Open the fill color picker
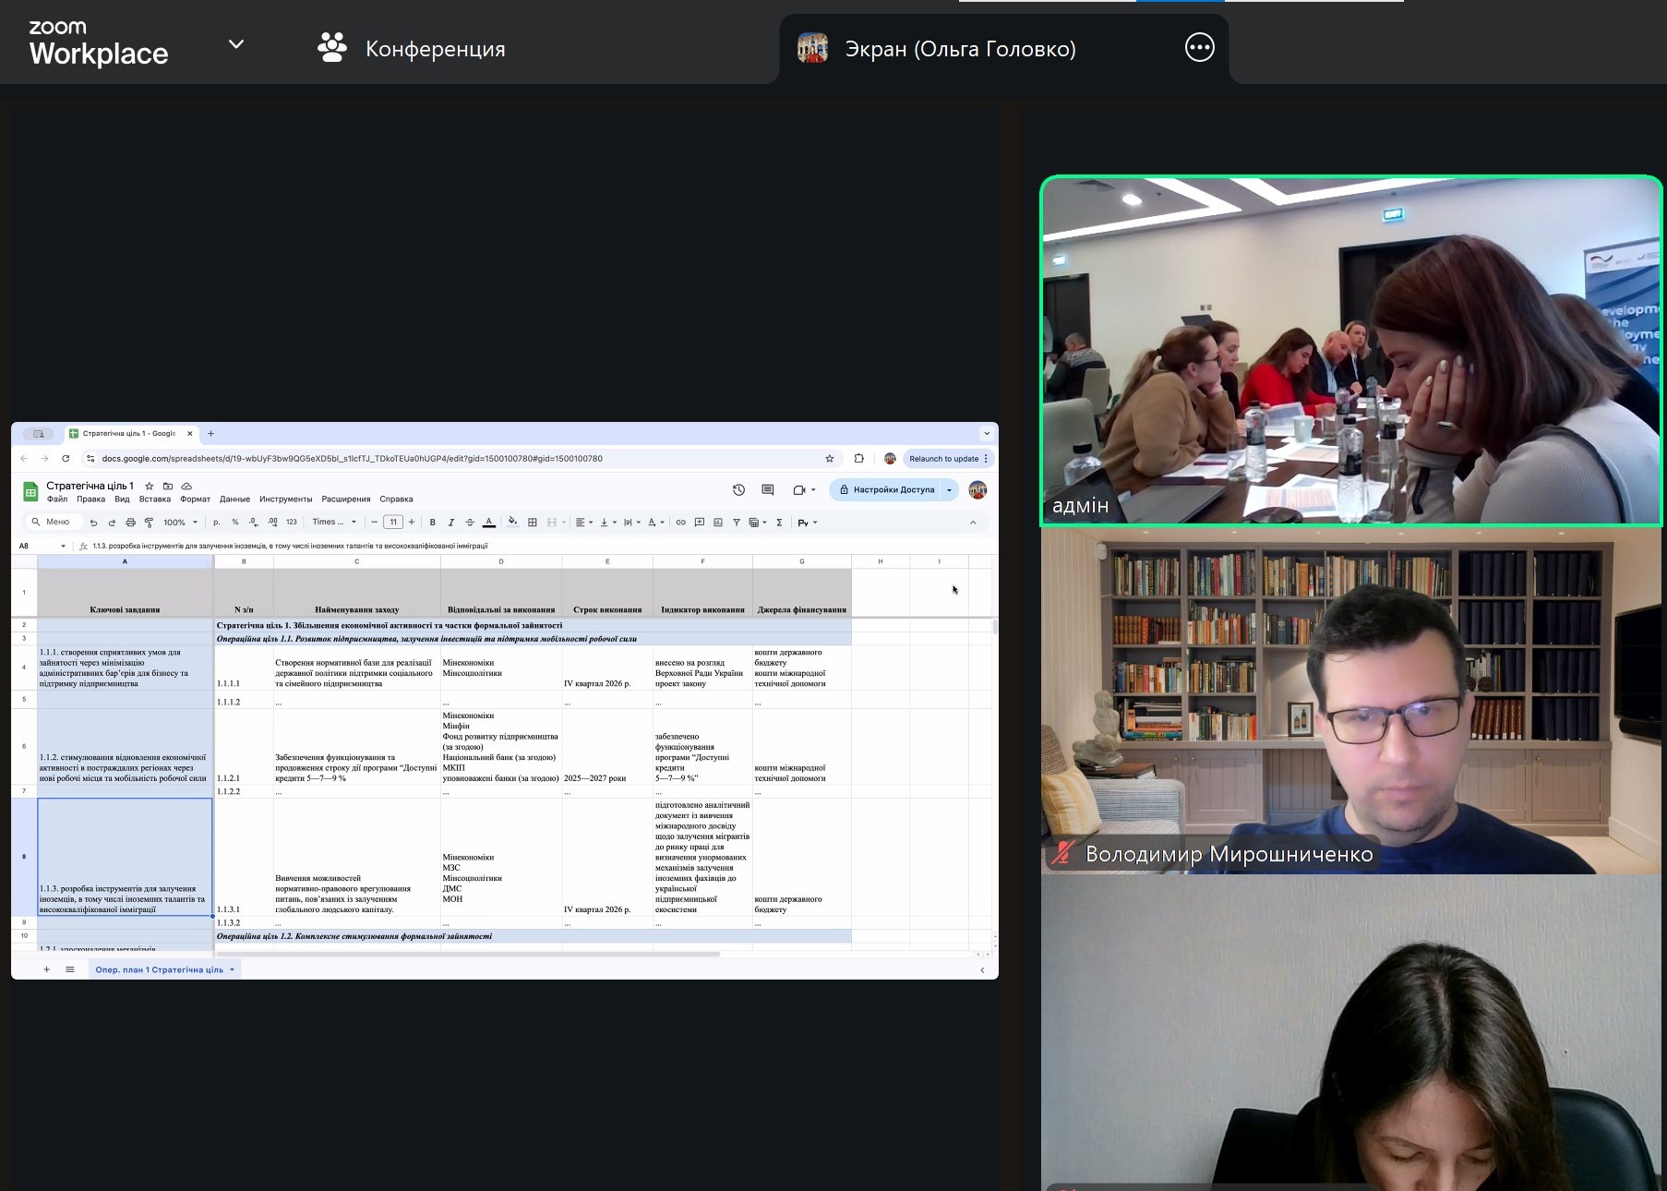 512,523
